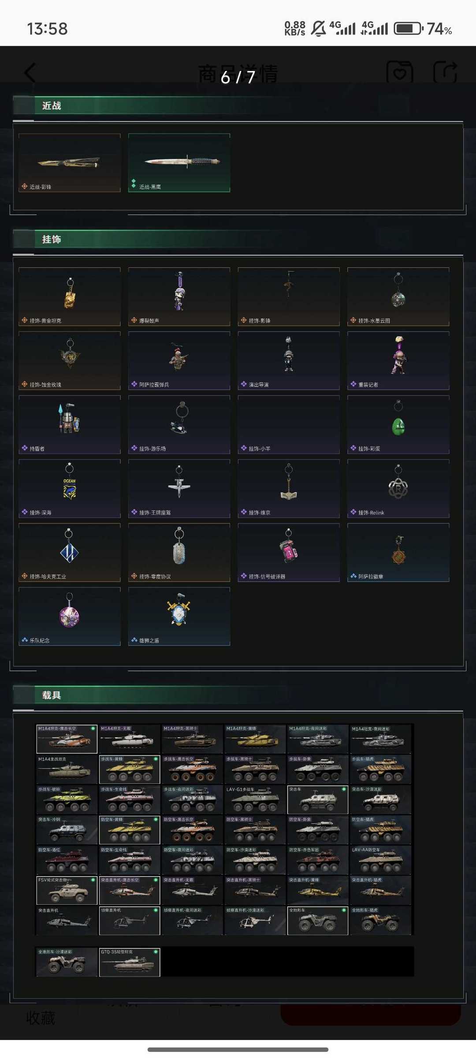Tap the back arrow at top left

30,73
